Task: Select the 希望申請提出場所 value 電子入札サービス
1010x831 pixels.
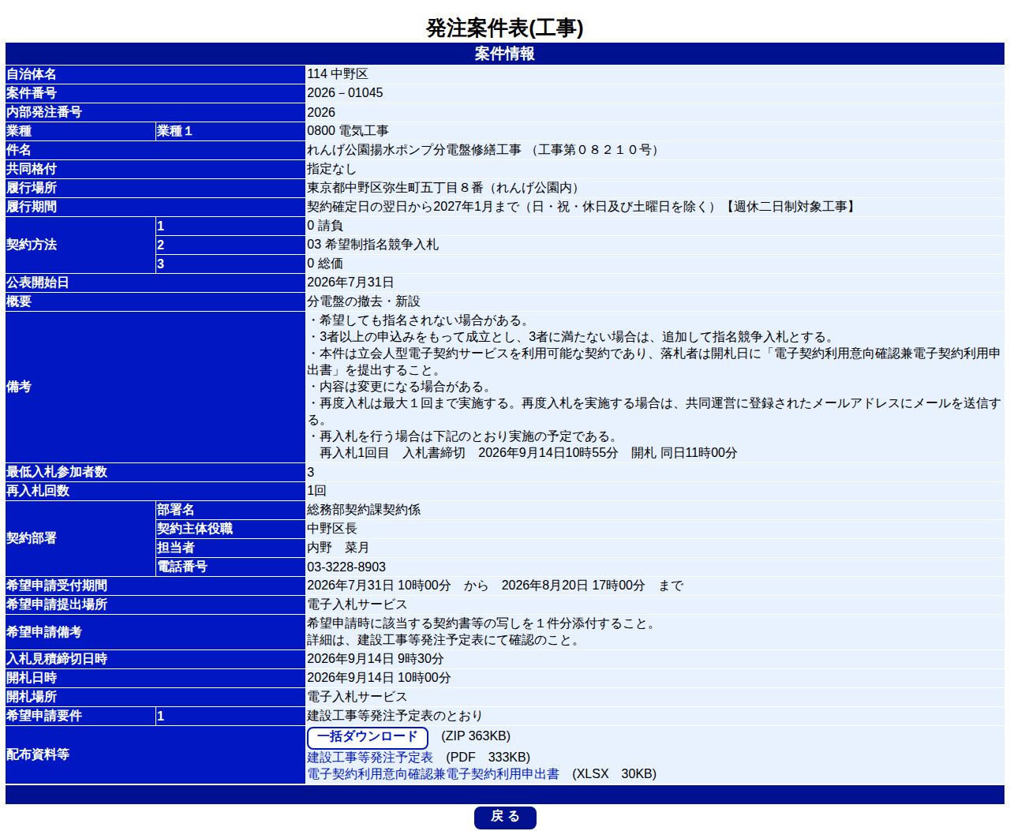Action: (x=357, y=605)
